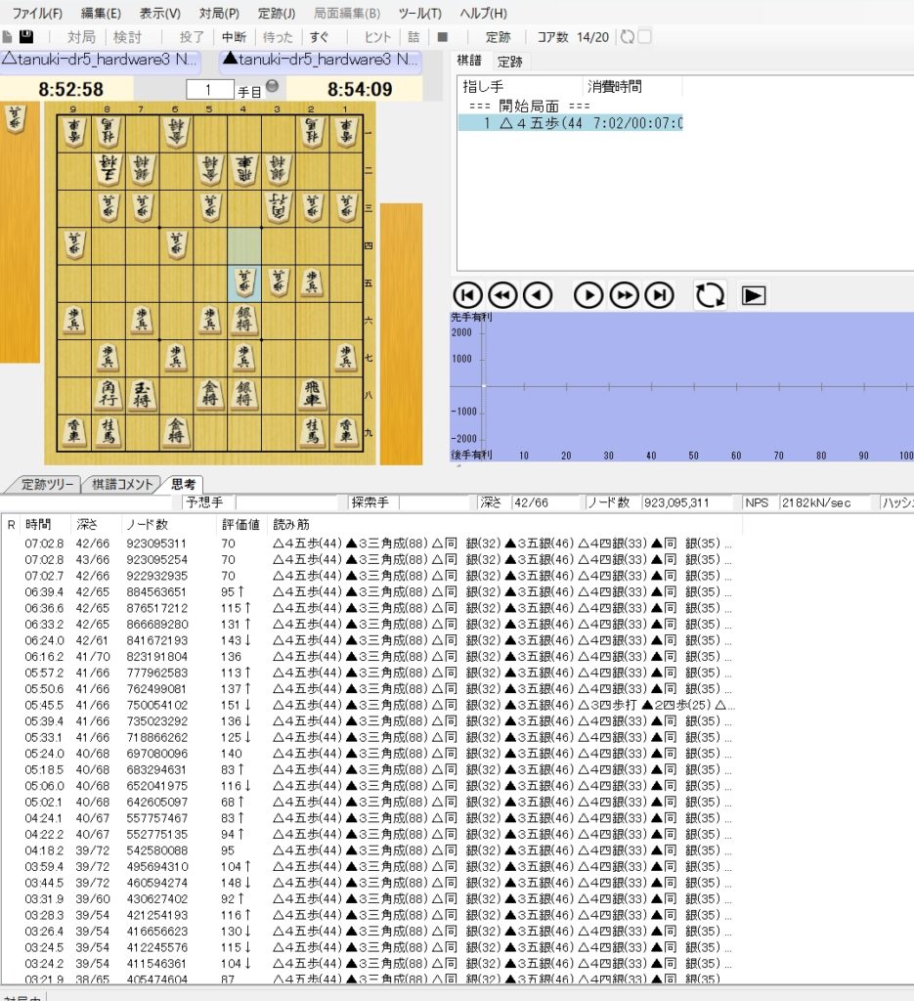914x1001 pixels.
Task: Jump to the last move of kifu
Action: point(660,294)
